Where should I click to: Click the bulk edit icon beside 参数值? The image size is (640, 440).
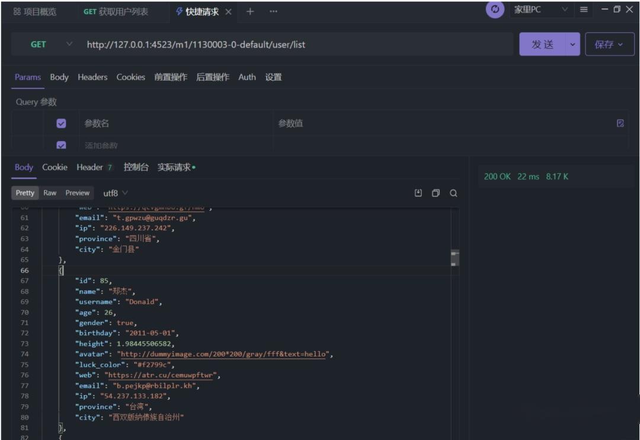(620, 123)
